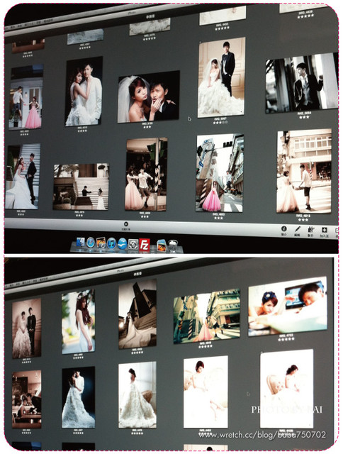Image resolution: width=343 pixels, height=454 pixels.
Task: Launch FileZilla from the Dock
Action: (x=145, y=245)
